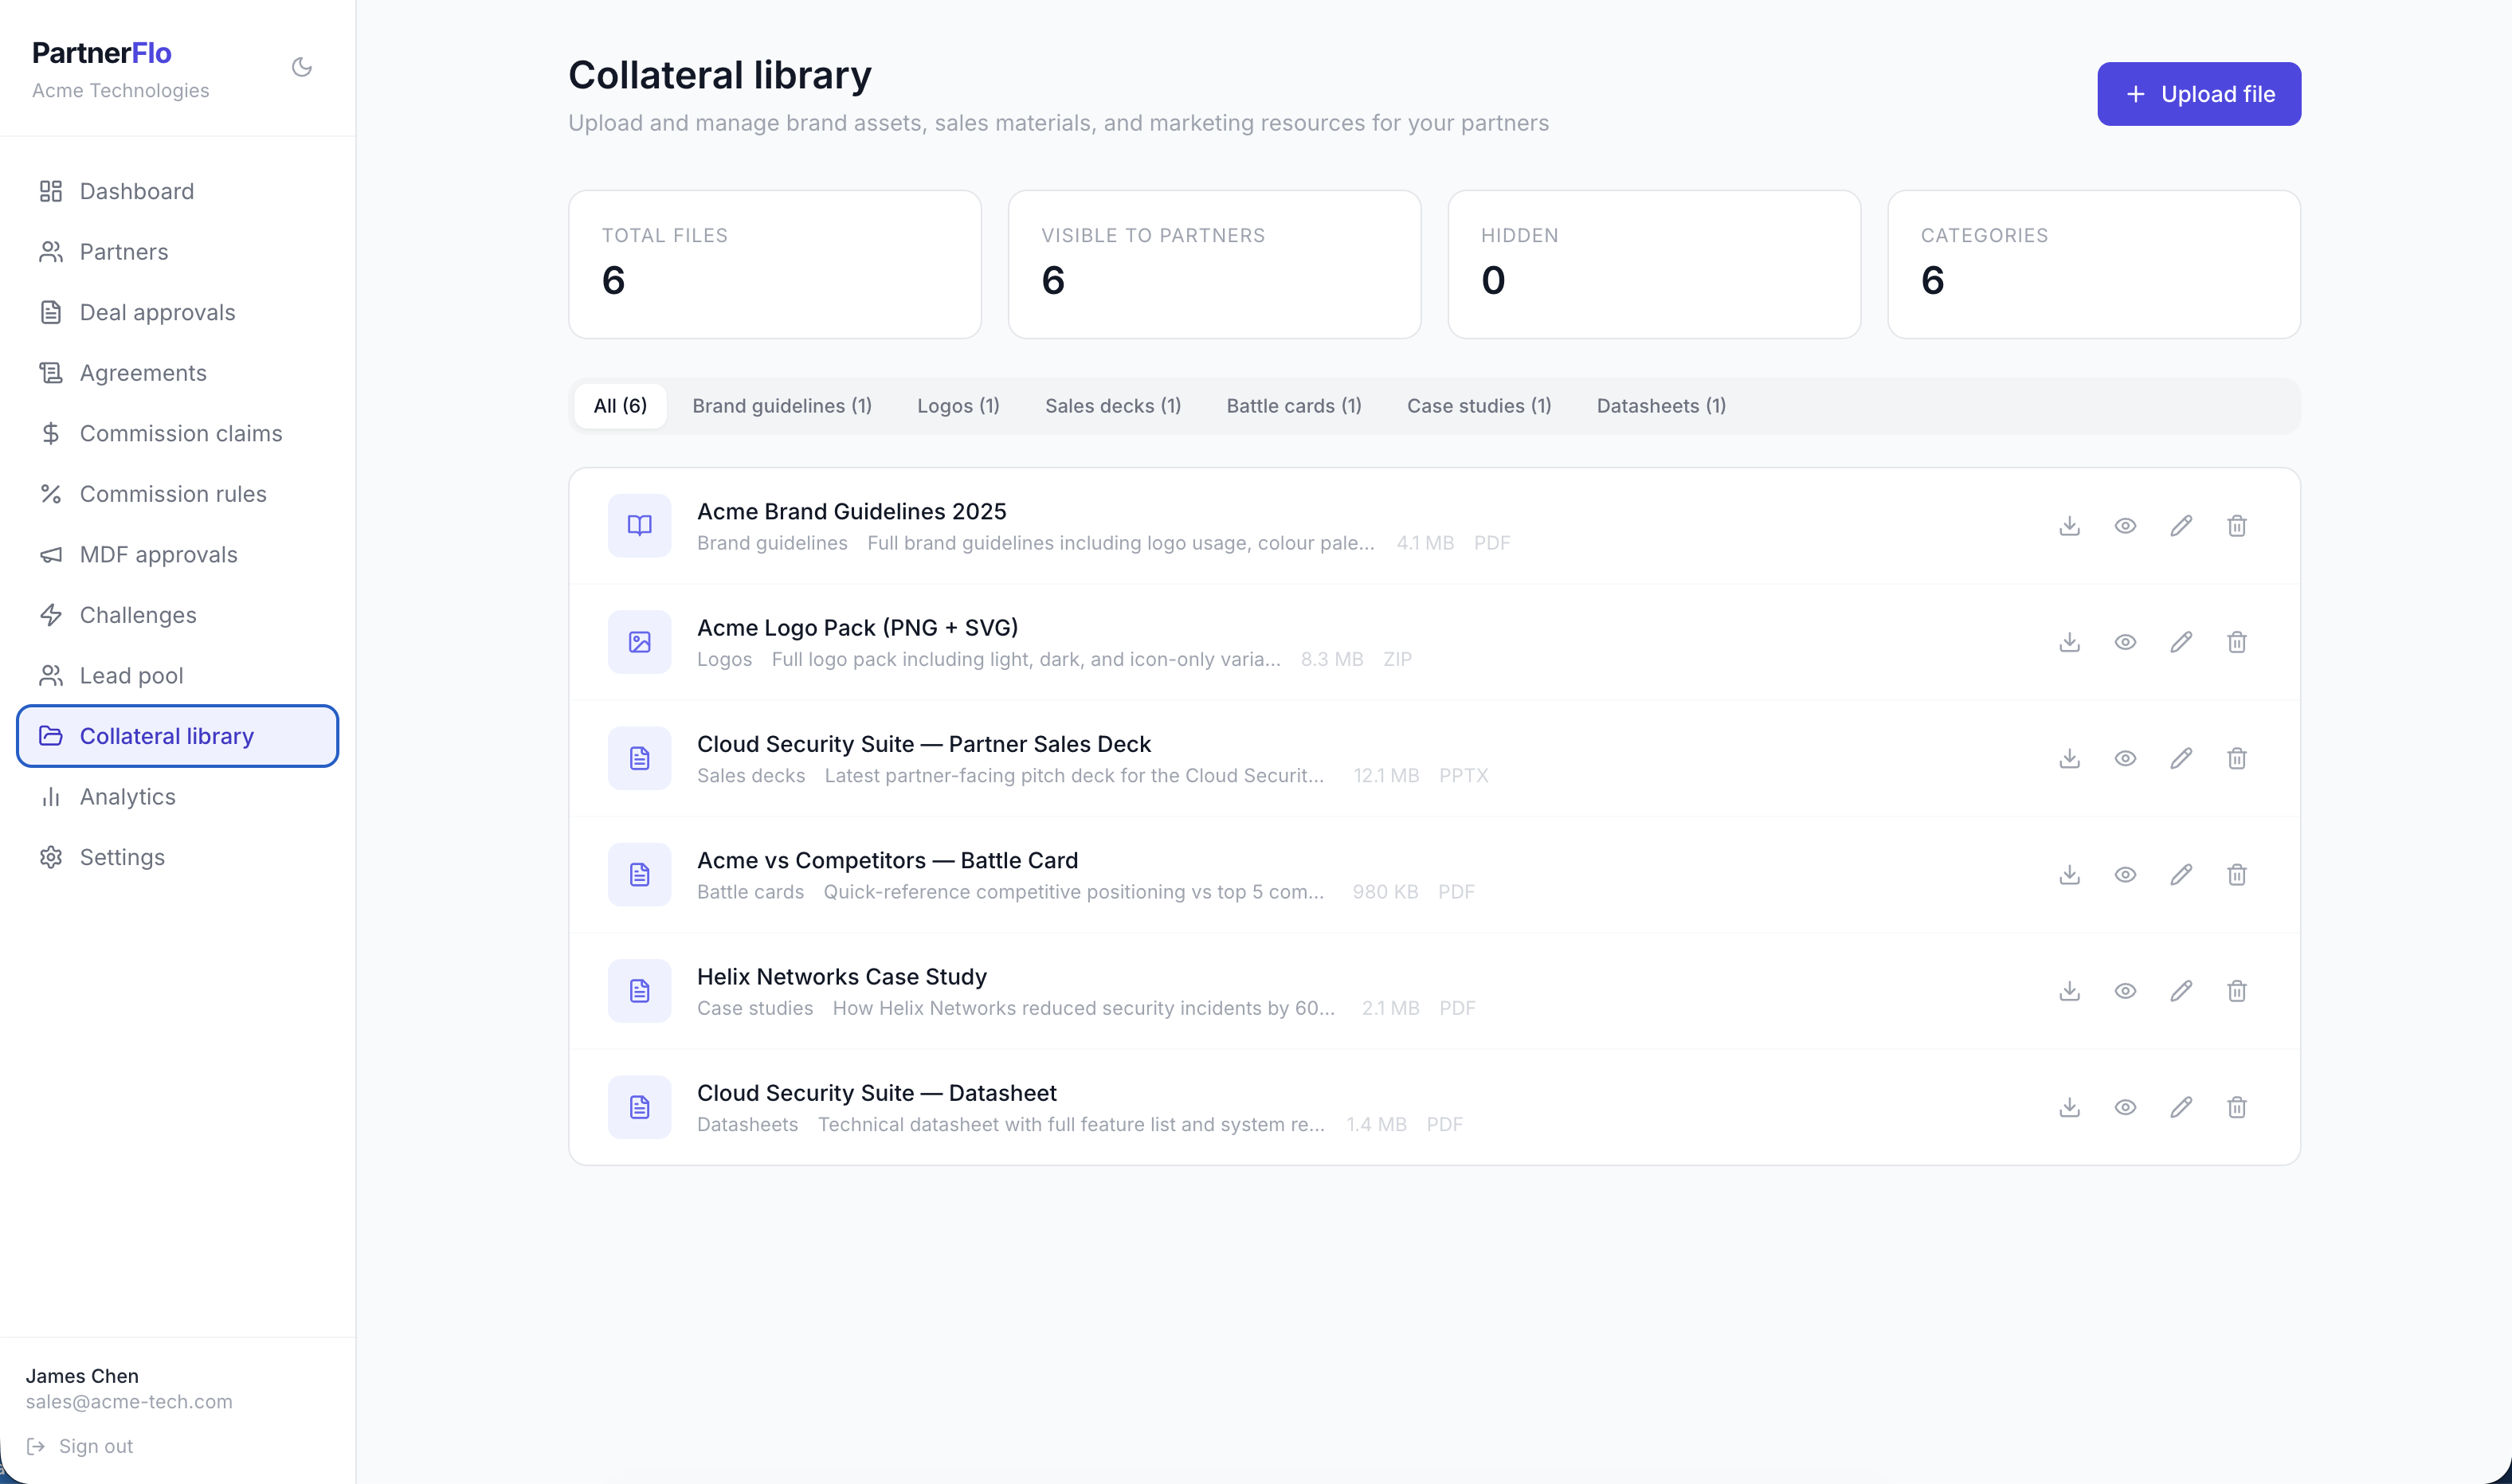Toggle visibility of Helix Networks Case Study
The width and height of the screenshot is (2512, 1484).
pyautogui.click(x=2125, y=991)
